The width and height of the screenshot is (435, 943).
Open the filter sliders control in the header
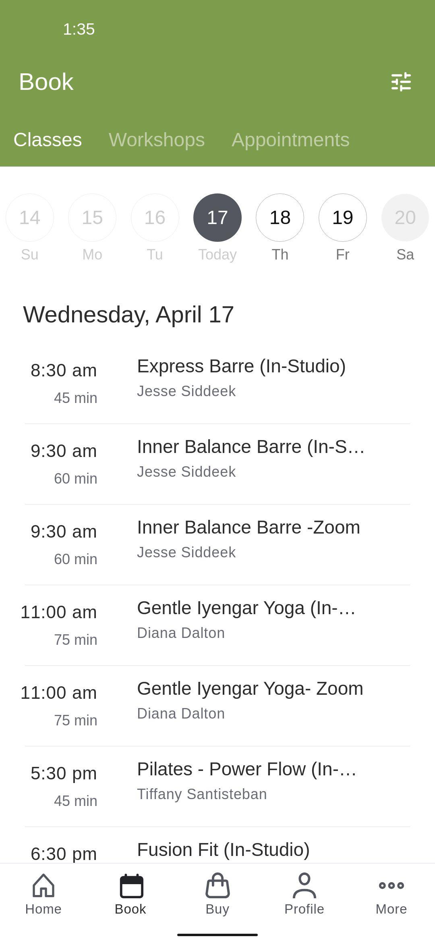click(x=401, y=82)
